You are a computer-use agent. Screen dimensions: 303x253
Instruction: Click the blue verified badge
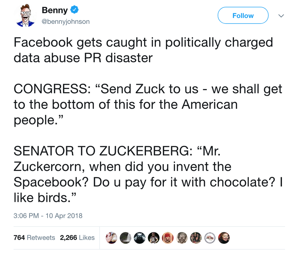tap(74, 10)
